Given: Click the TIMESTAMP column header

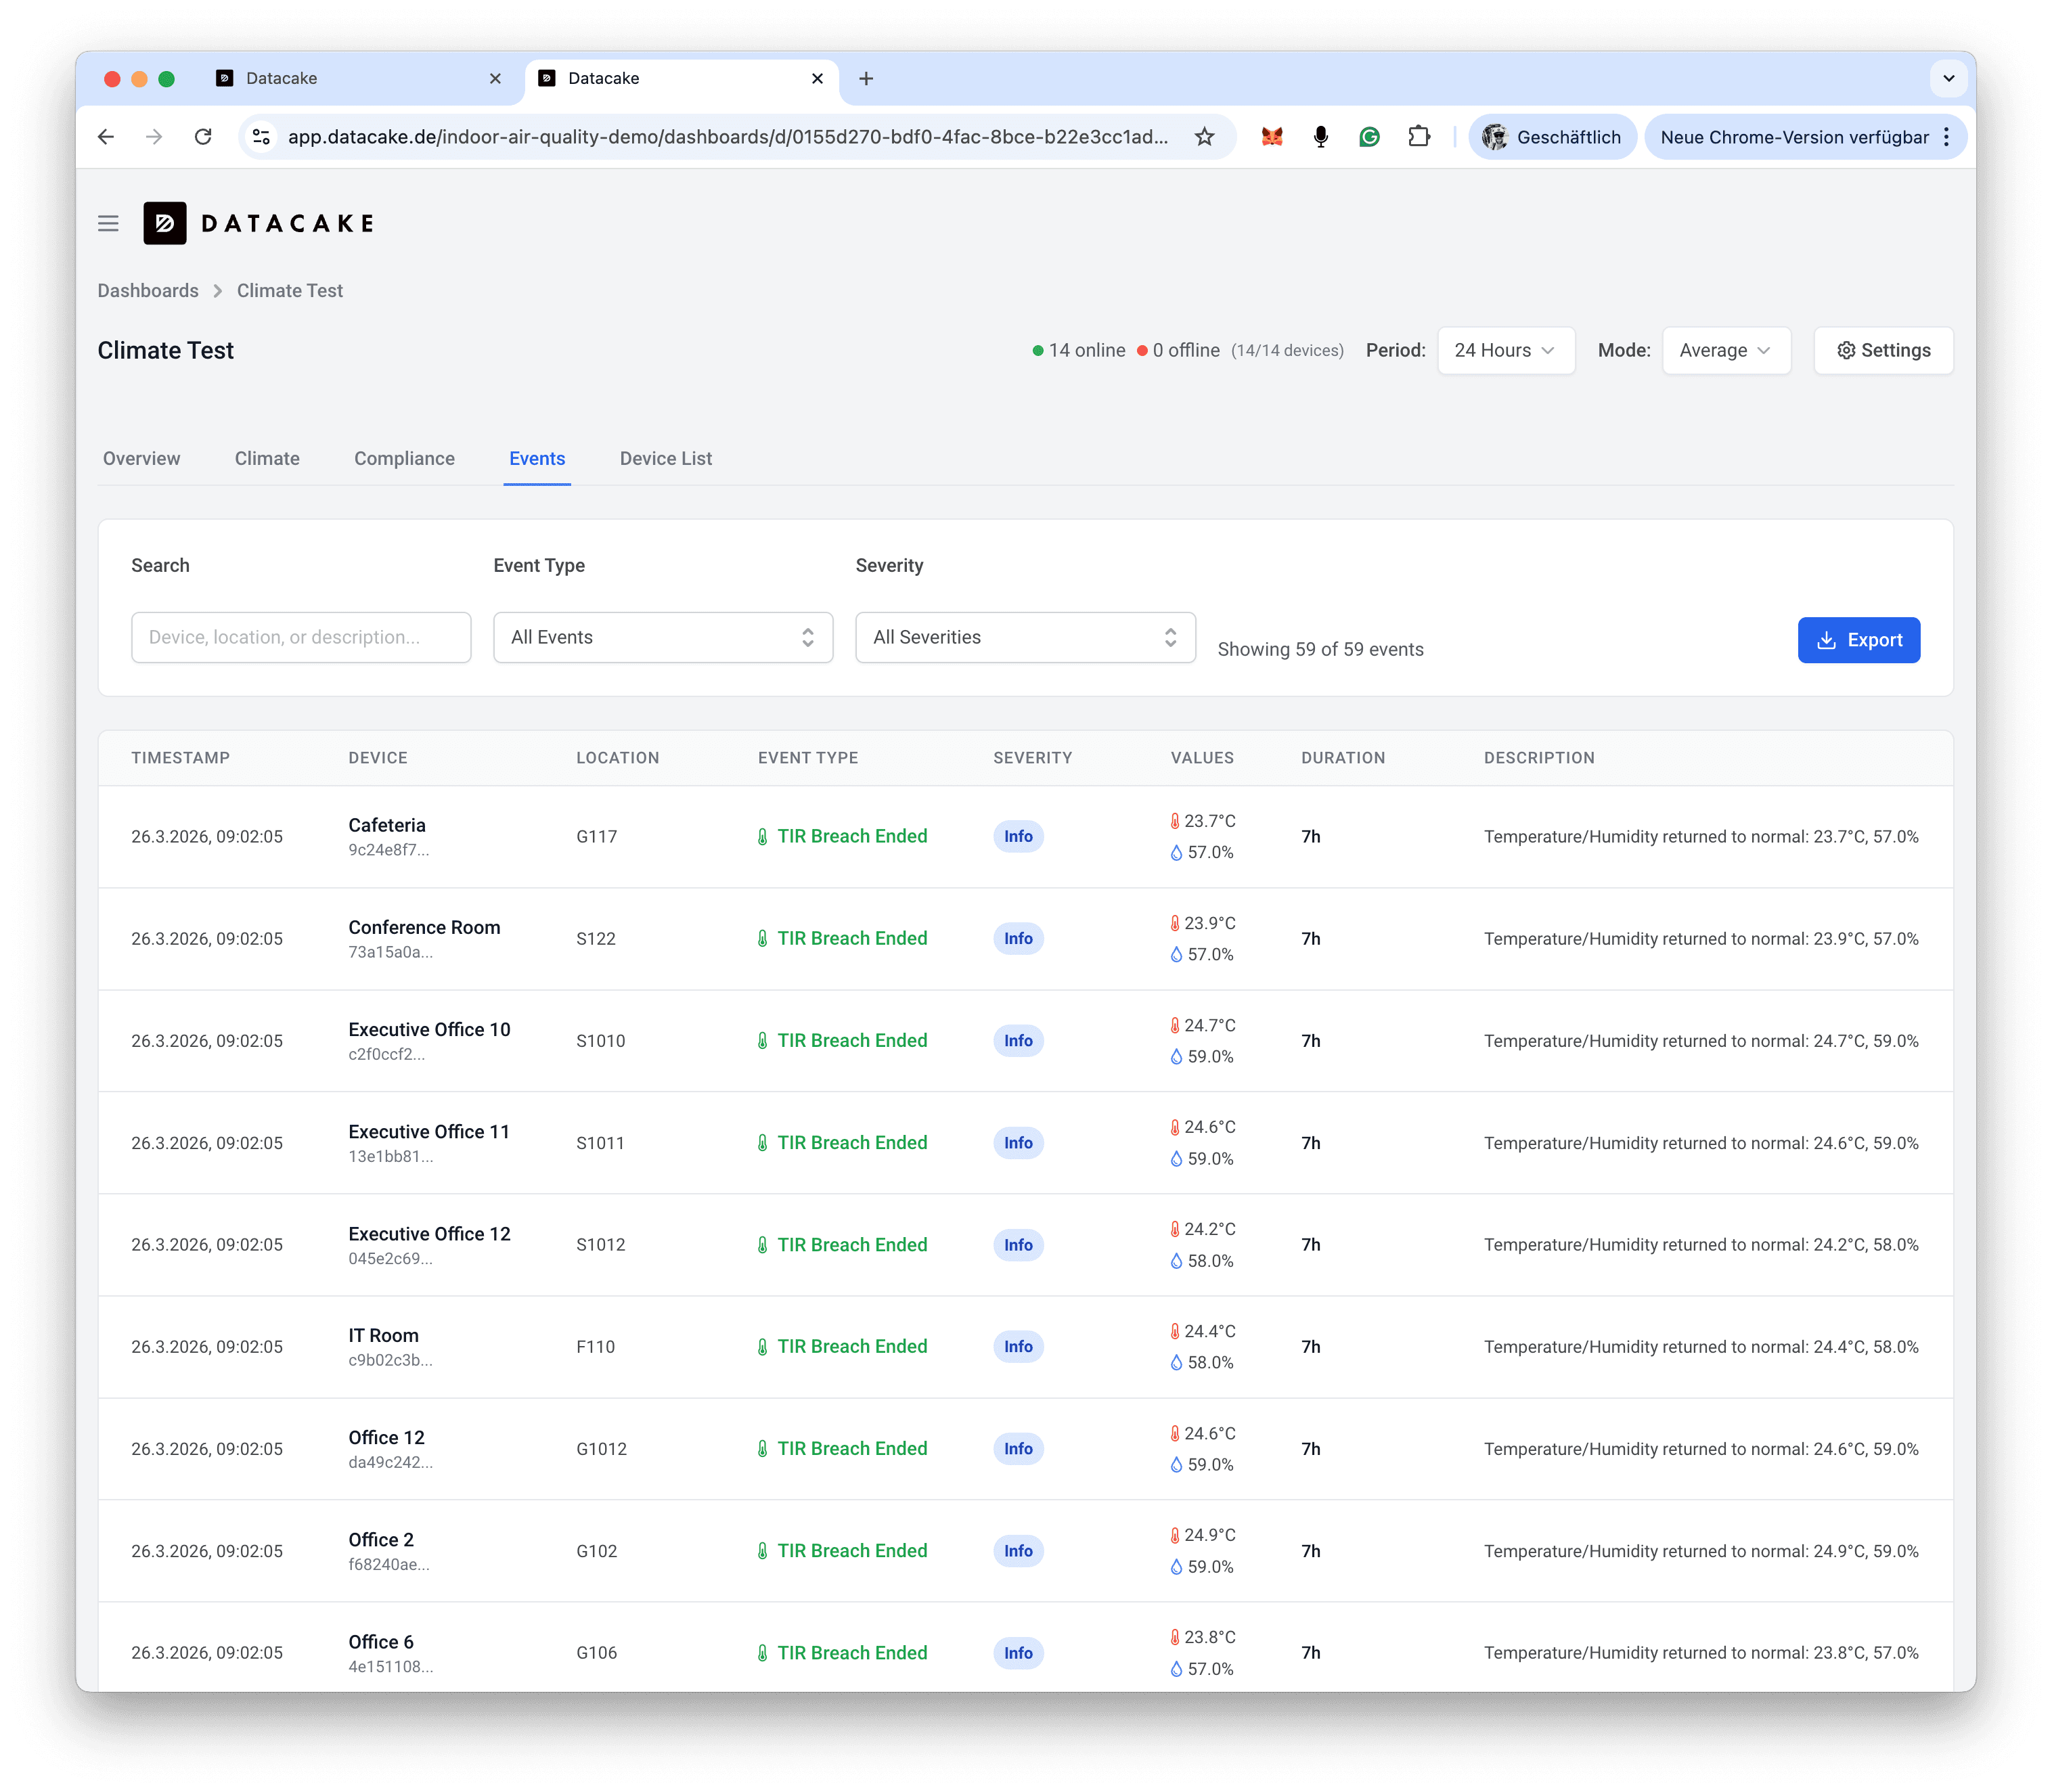Looking at the screenshot, I should (x=181, y=758).
